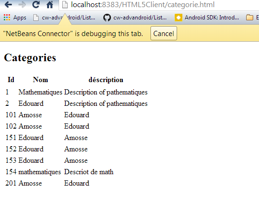This screenshot has width=259, height=215.
Task: Click the browser back arrow
Action: (8, 5)
